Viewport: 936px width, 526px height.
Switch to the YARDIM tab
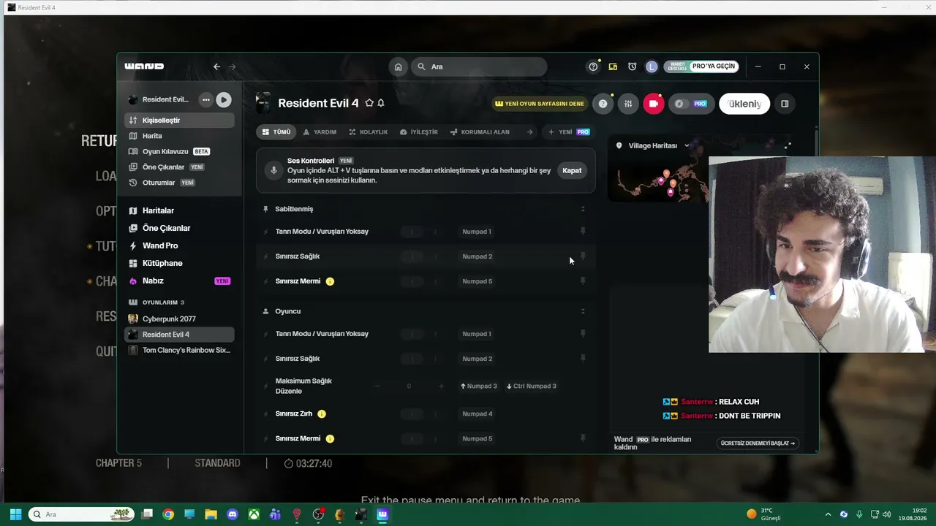320,132
